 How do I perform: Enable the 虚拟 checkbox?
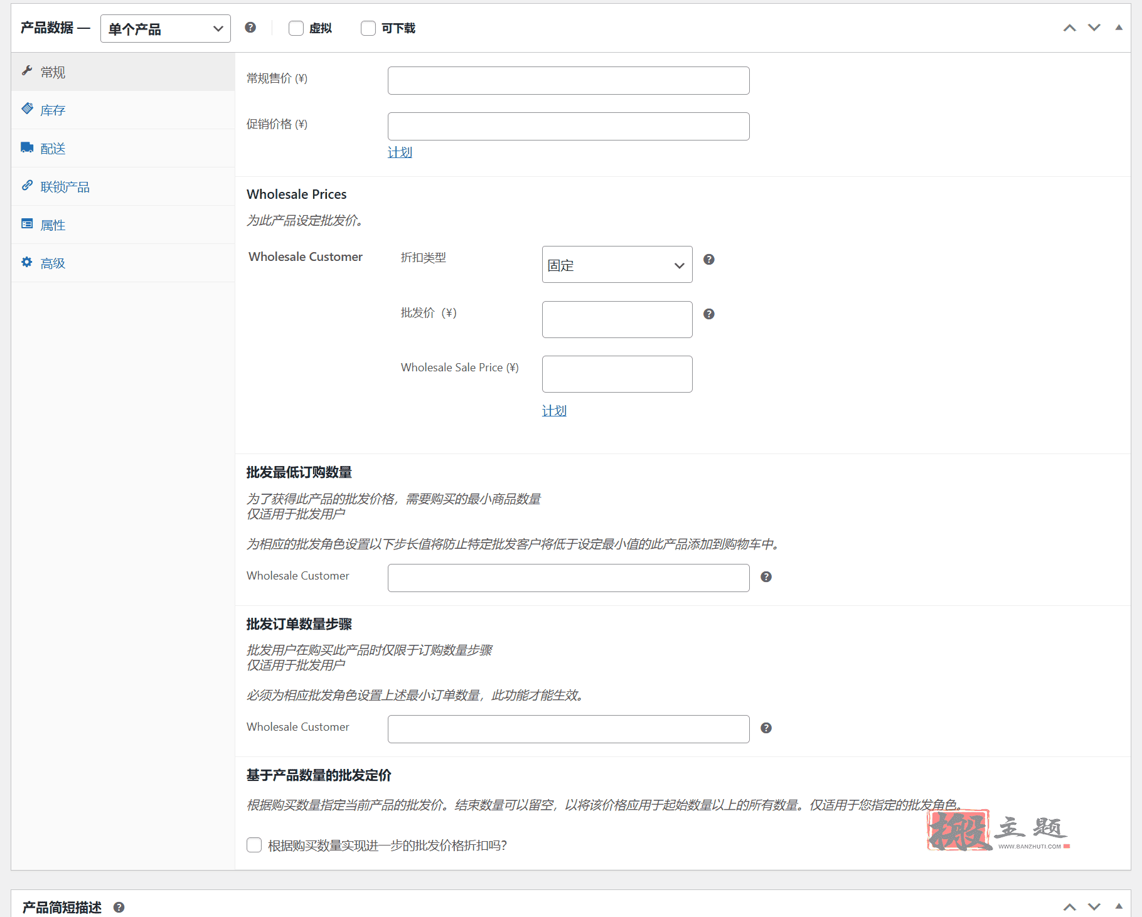(296, 28)
